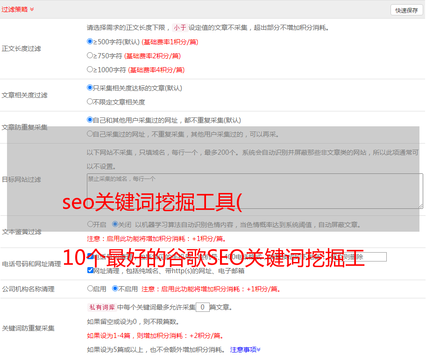Select 只采集相关度达标的文章 option
Screen dimensions: 426x358
[90, 88]
